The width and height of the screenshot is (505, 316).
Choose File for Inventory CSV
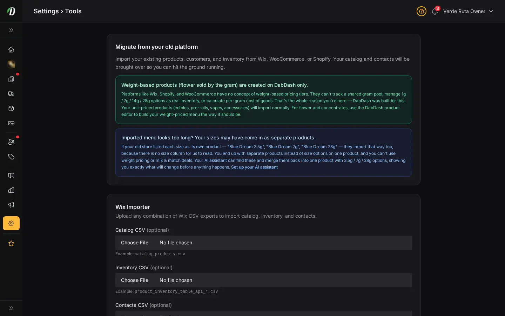point(135,280)
